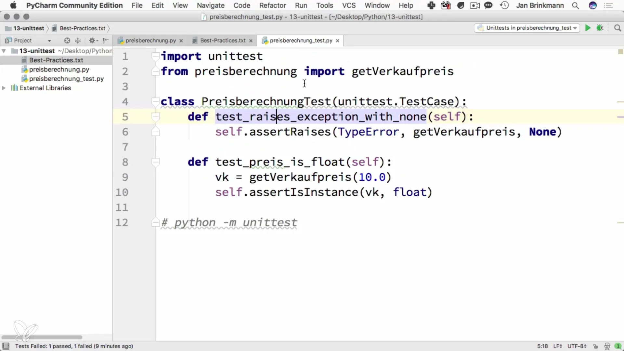Open the Project view dropdown arrow
This screenshot has width=624, height=351.
click(x=49, y=41)
